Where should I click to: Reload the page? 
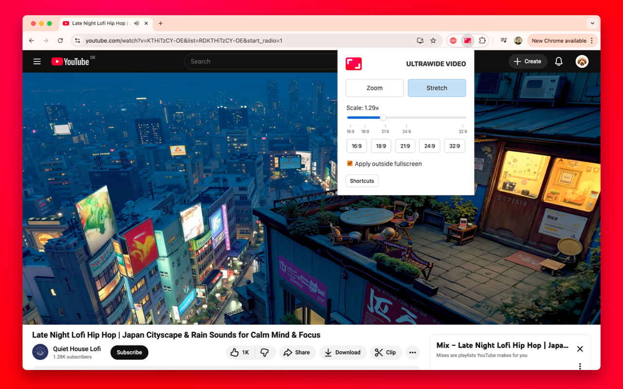60,41
